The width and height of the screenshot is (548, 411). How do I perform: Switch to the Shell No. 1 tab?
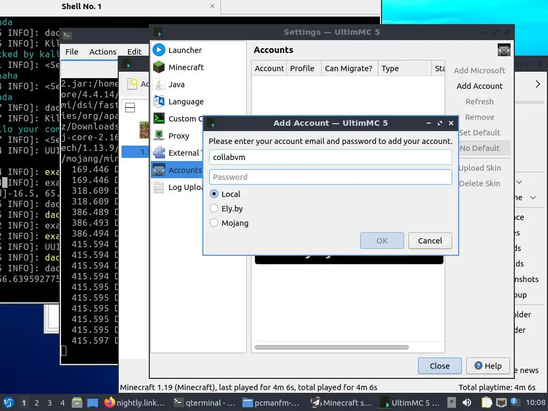81,6
